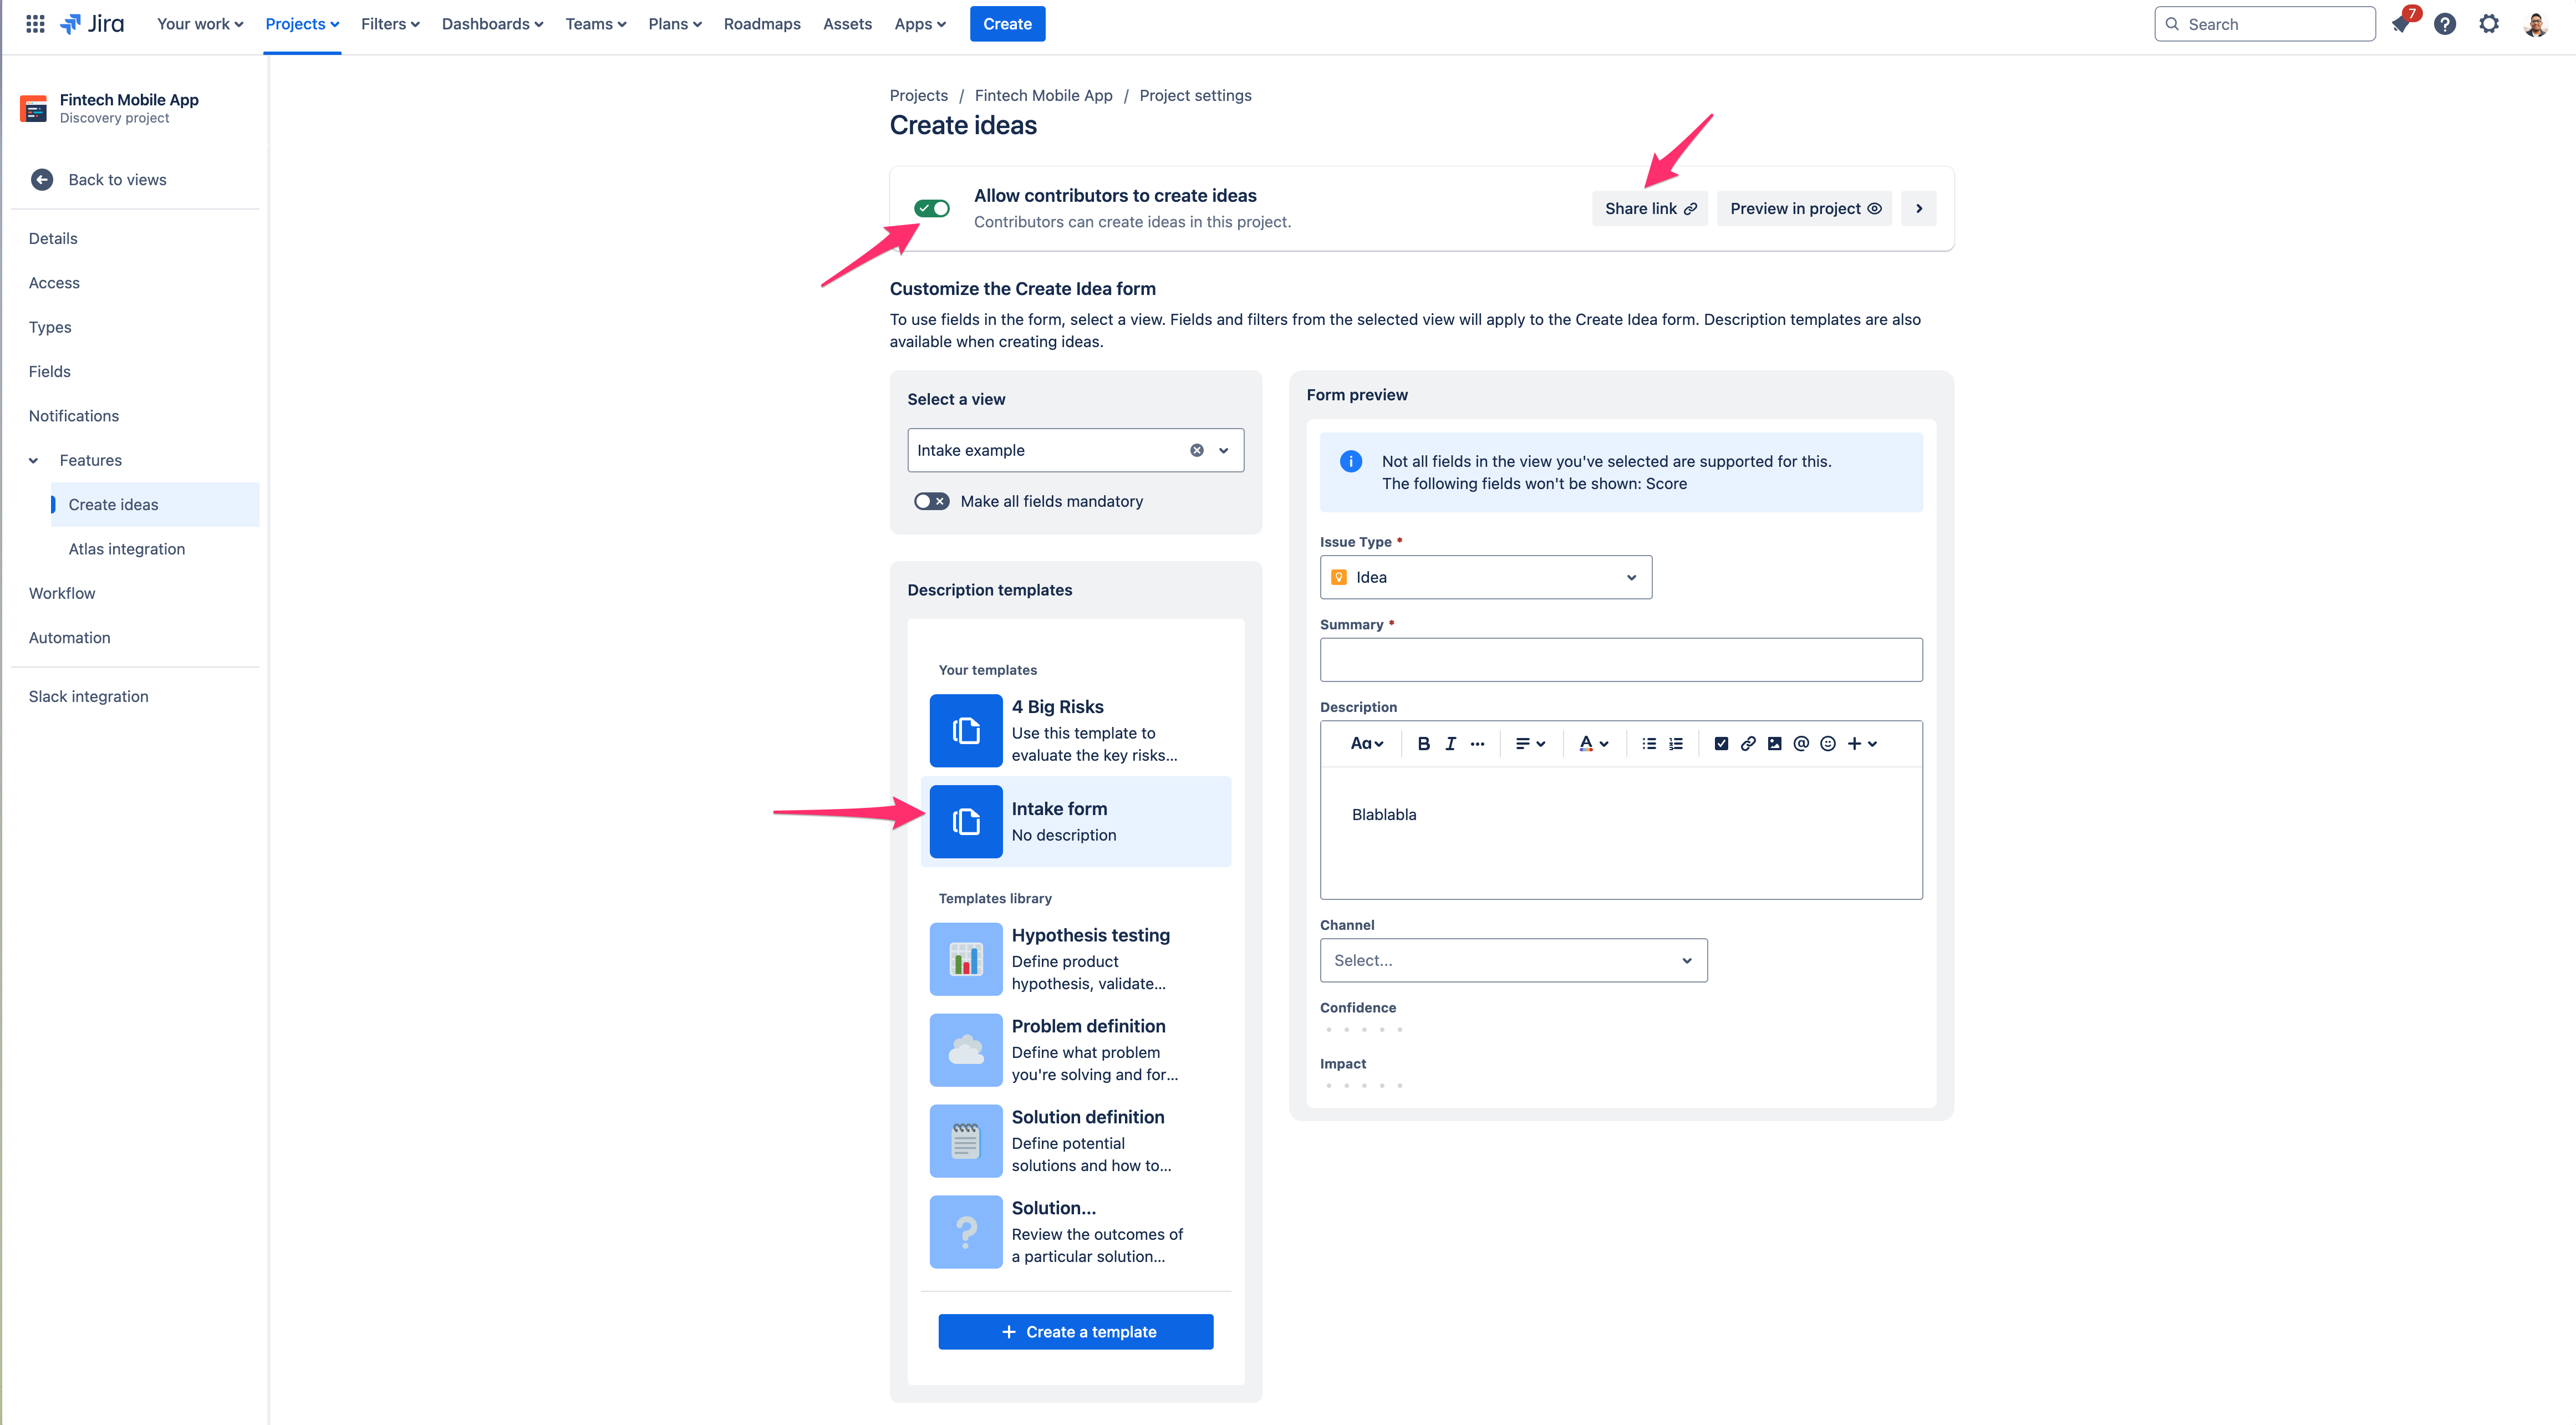Apply bold formatting in the Description editor
The width and height of the screenshot is (2576, 1425).
coord(1423,743)
